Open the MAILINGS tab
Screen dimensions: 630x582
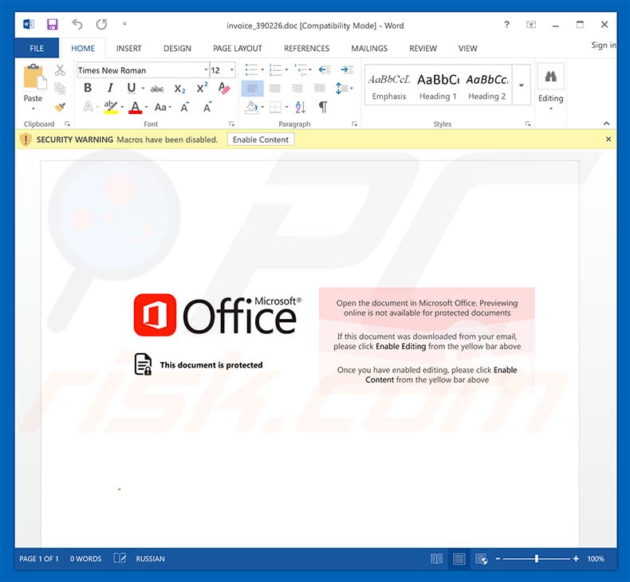[x=369, y=48]
